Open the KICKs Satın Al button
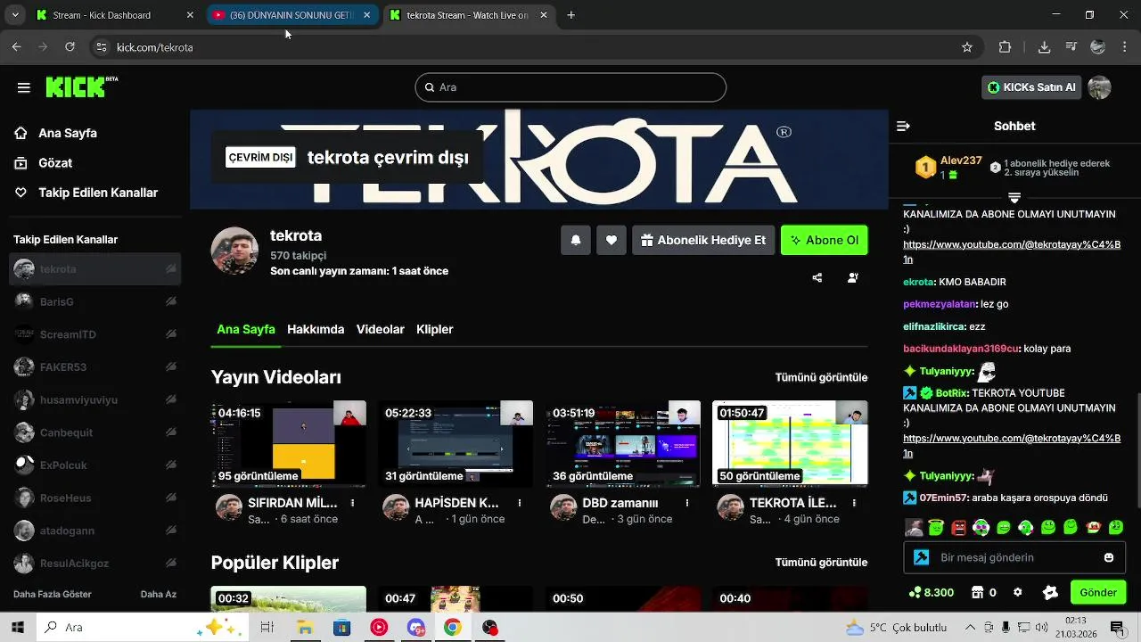This screenshot has height=642, width=1141. (x=1030, y=87)
